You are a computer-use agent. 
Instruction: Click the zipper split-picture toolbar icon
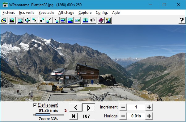tap(86, 20)
